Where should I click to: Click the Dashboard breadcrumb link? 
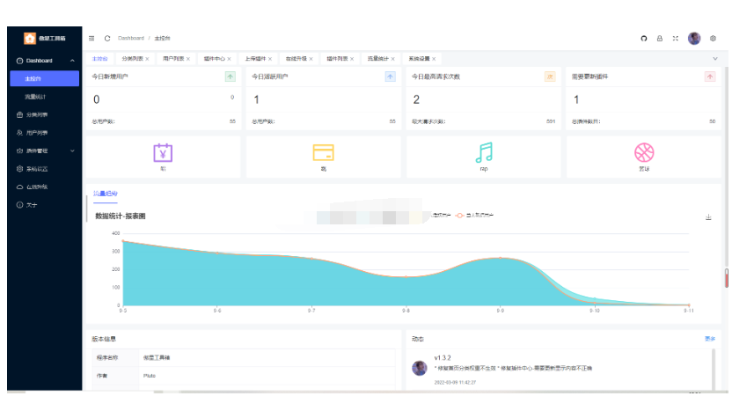(131, 39)
